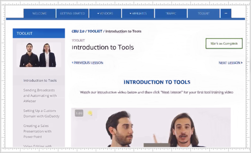Go to the Getting Started tab
251x153 pixels.
pos(72,13)
